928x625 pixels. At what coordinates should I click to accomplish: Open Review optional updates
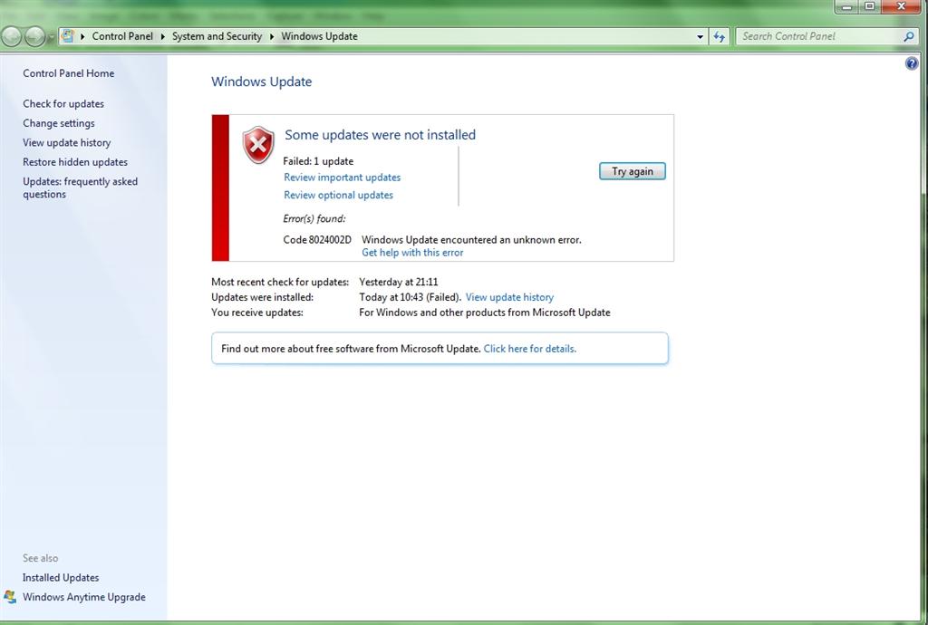[339, 195]
